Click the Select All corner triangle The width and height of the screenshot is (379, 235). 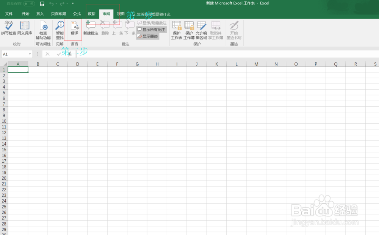pyautogui.click(x=5, y=64)
